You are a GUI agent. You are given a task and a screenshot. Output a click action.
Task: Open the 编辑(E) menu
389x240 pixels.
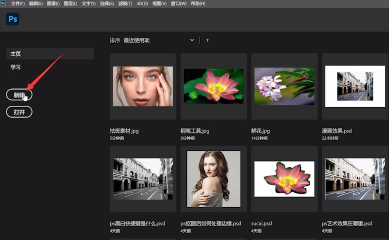click(36, 4)
